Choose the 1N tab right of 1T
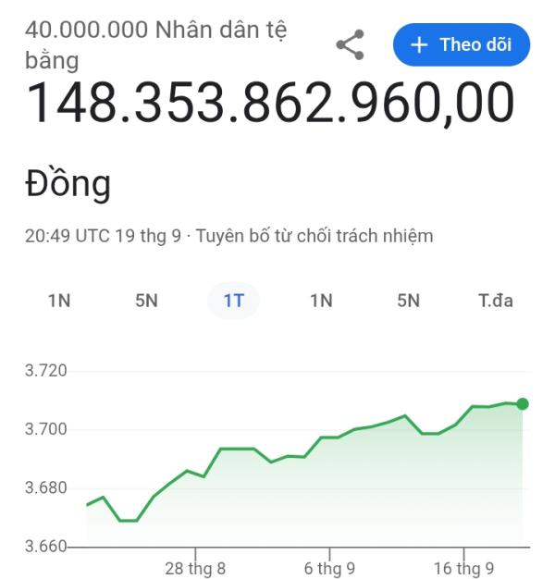Image resolution: width=555 pixels, height=579 pixels. pos(321,300)
